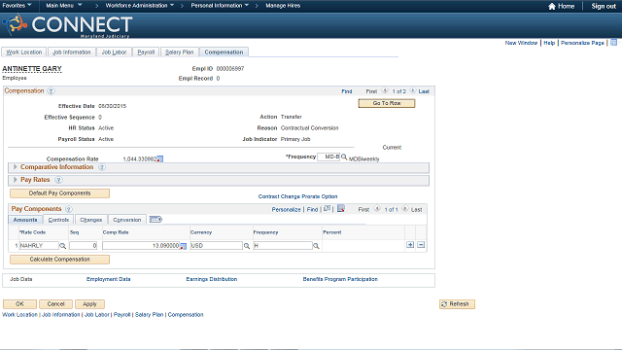
Task: Open Employment Data link
Action: click(108, 279)
